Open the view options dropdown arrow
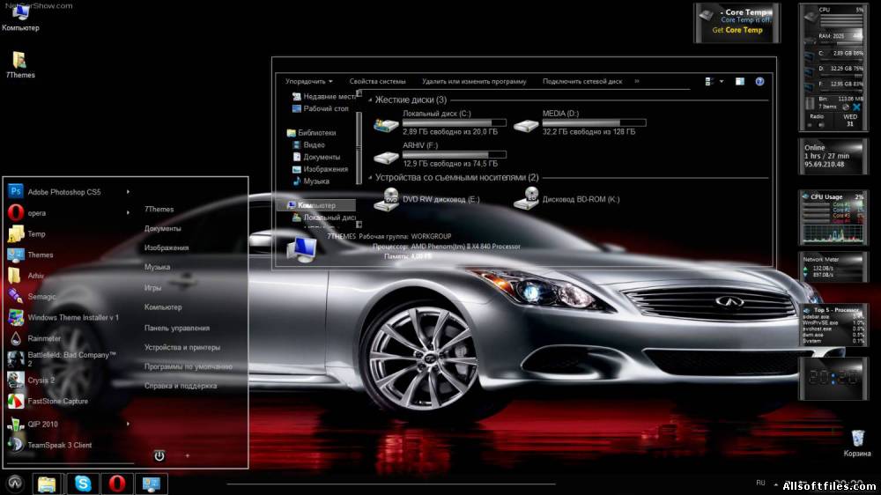Screen dimensions: 881x495 click(x=722, y=81)
